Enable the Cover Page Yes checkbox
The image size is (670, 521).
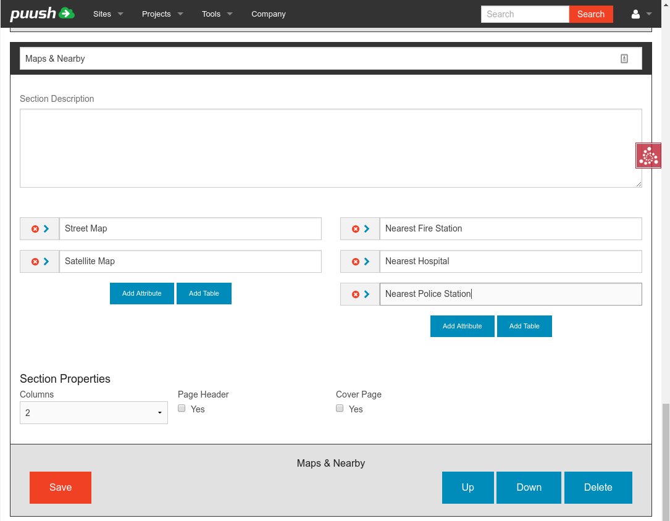pos(340,409)
